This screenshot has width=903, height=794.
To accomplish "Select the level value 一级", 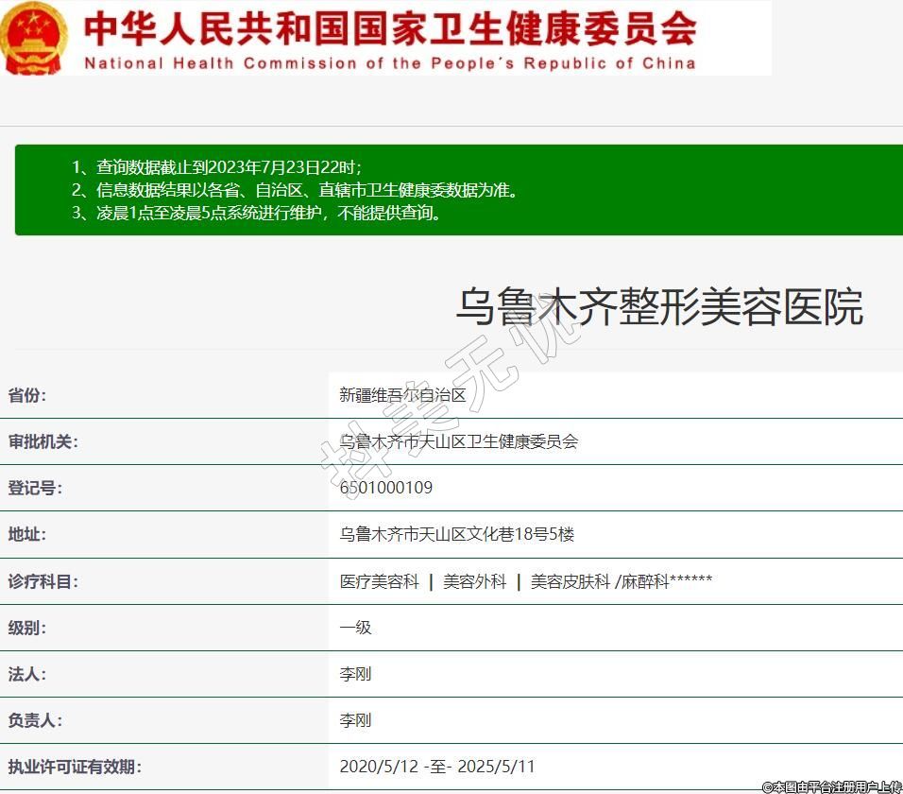I will pos(356,627).
